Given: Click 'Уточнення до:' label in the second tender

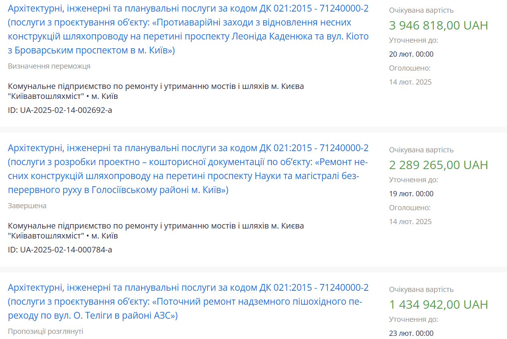Looking at the screenshot, I should point(413,180).
